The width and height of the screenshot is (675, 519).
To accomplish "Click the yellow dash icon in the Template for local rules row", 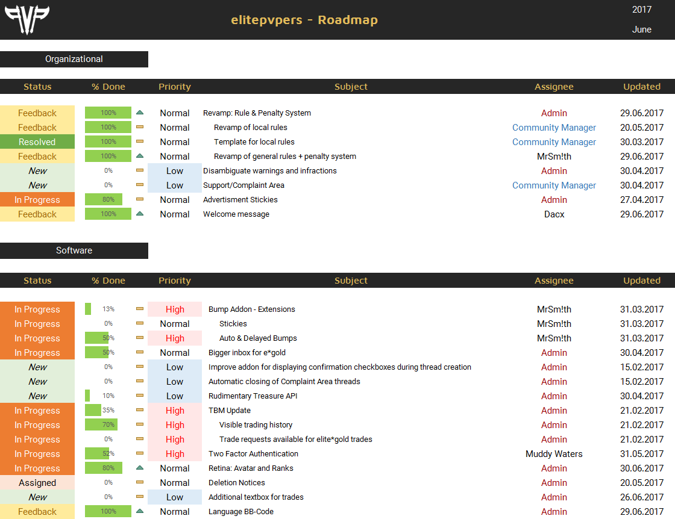I will (x=139, y=141).
